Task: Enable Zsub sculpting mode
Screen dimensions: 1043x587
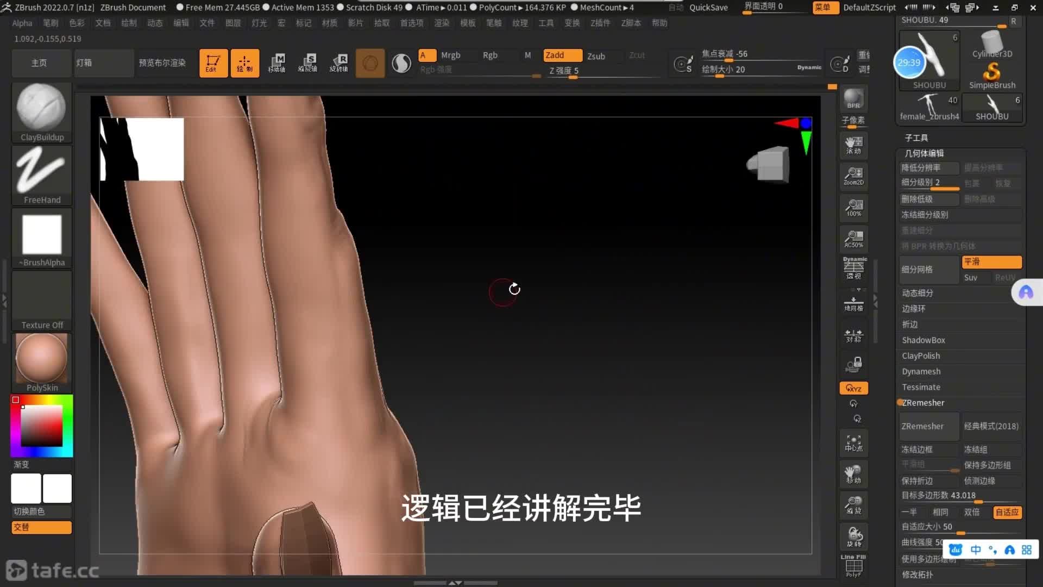Action: [x=596, y=55]
